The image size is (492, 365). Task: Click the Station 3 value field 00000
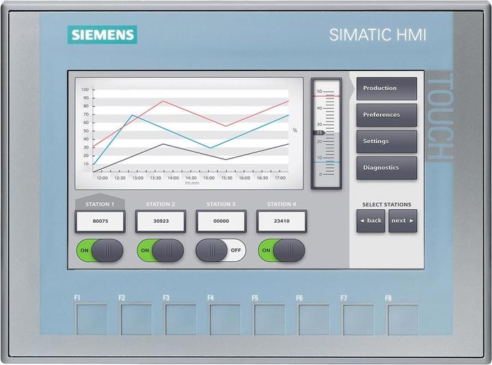[x=221, y=221]
